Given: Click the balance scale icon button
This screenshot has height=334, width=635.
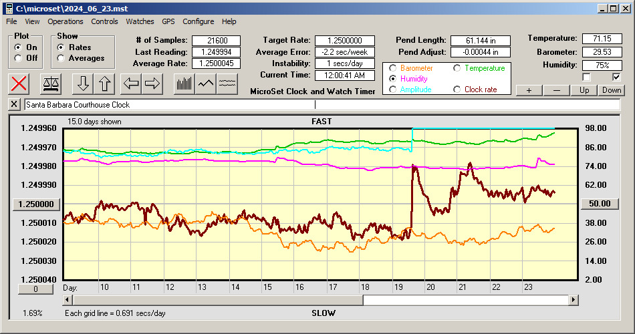Looking at the screenshot, I should (51, 83).
